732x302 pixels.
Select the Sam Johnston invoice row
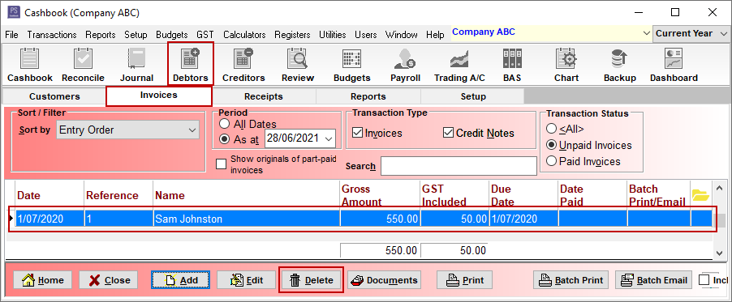click(363, 219)
